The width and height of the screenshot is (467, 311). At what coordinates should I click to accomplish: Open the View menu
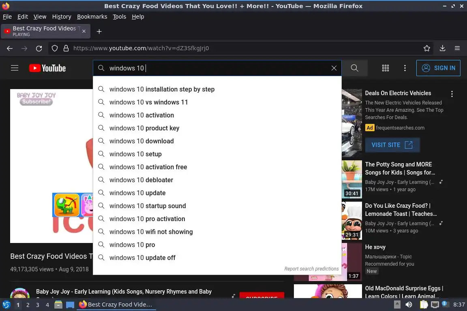40,17
